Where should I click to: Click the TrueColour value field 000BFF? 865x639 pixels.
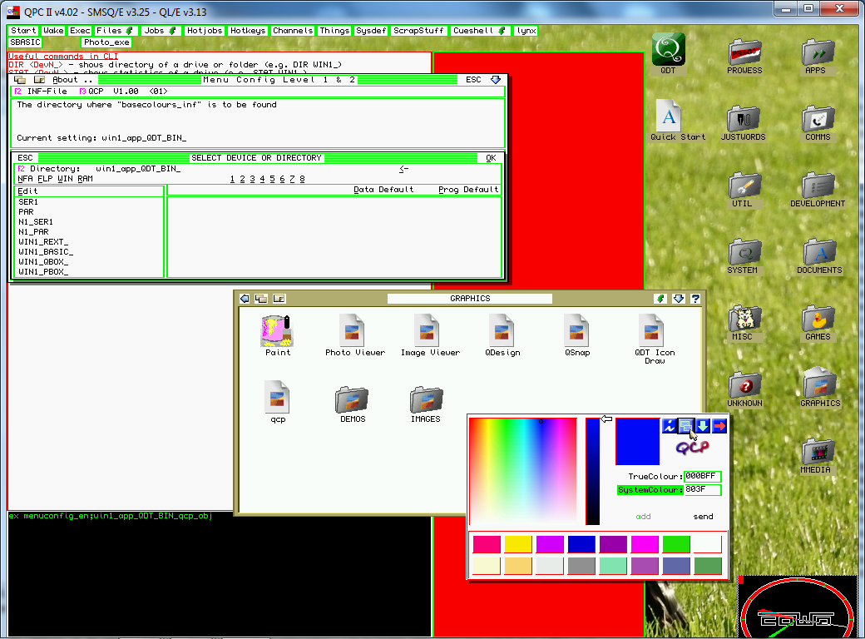[x=702, y=476]
